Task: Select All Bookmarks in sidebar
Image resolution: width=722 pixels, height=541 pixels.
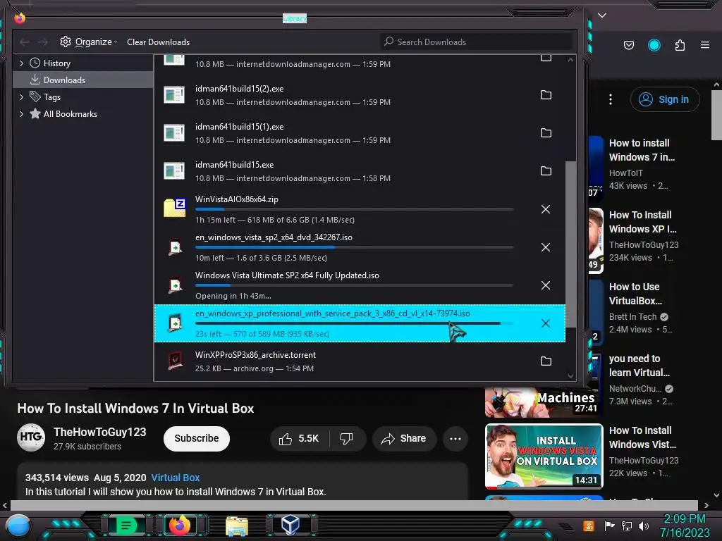Action: (x=70, y=113)
